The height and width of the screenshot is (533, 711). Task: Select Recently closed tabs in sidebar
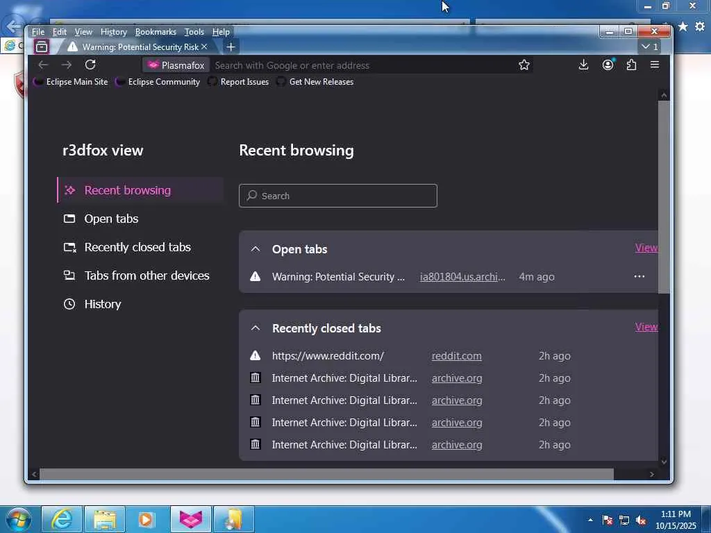point(140,247)
